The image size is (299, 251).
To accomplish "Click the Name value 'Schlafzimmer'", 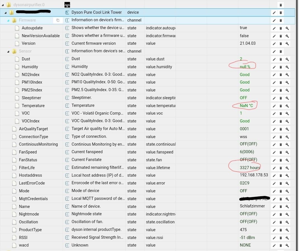I will pos(252,206).
